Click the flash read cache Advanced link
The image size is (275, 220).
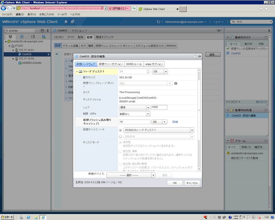pos(175,122)
